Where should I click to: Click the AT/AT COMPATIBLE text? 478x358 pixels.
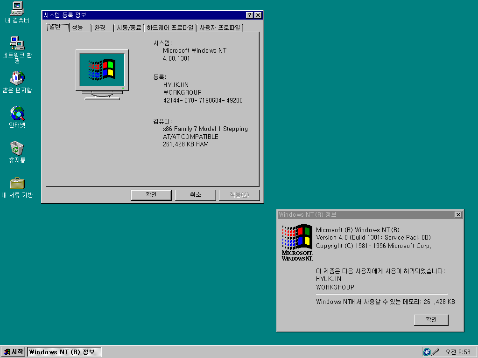click(x=190, y=137)
